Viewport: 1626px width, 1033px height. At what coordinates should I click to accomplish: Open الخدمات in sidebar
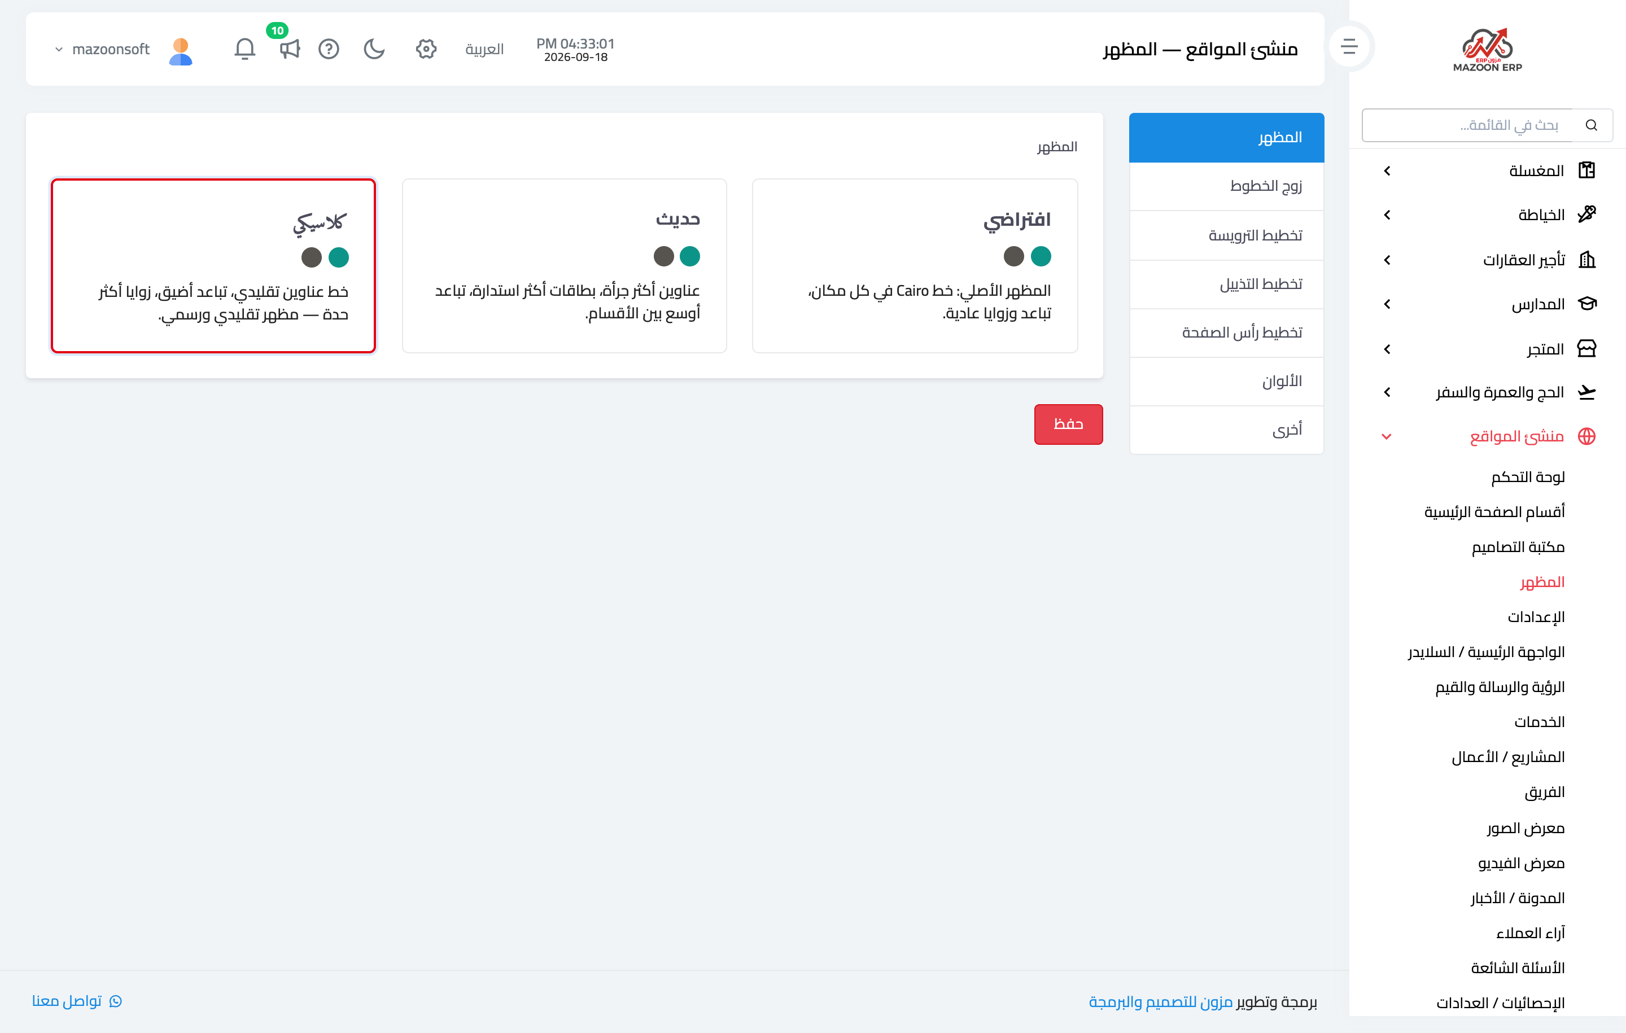1539,723
